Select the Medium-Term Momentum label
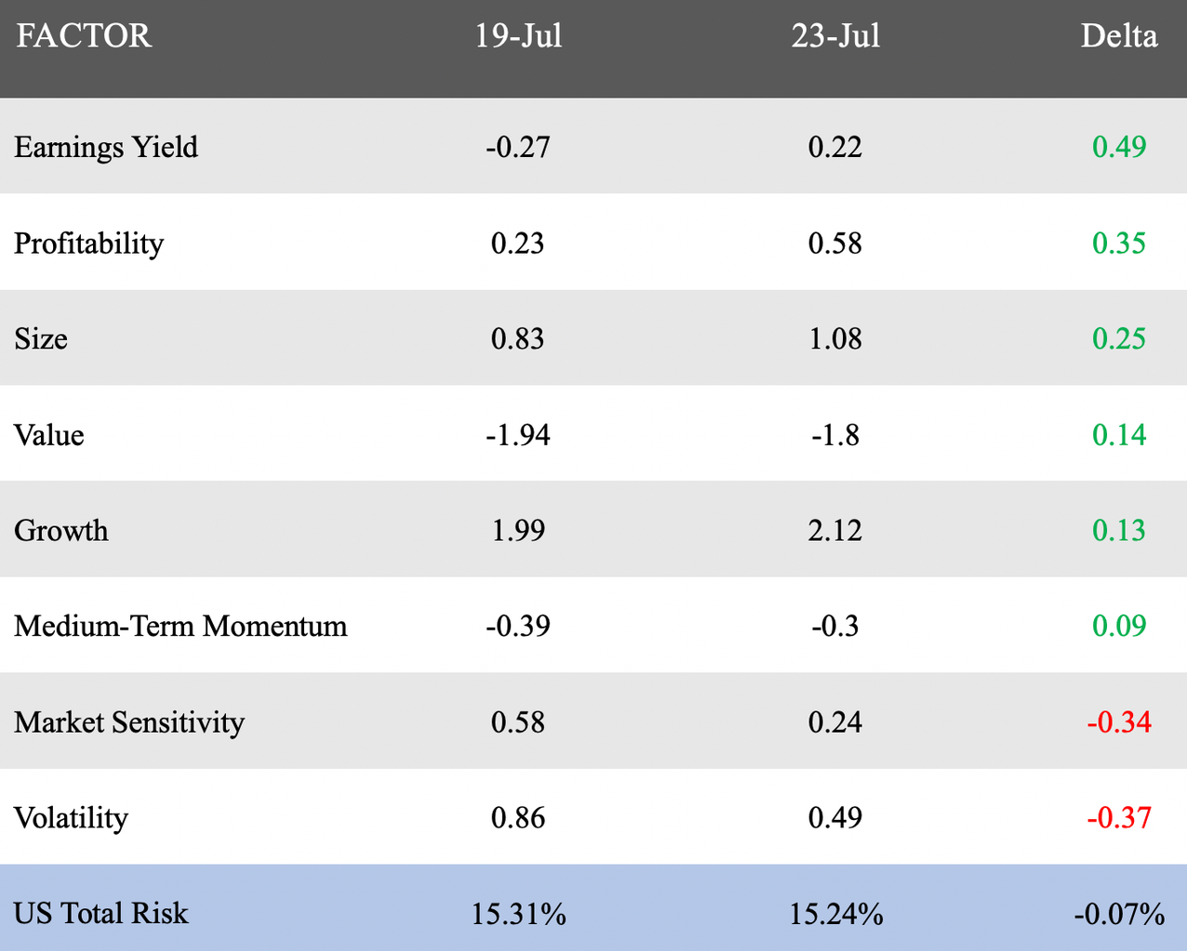This screenshot has width=1187, height=951. (x=180, y=626)
